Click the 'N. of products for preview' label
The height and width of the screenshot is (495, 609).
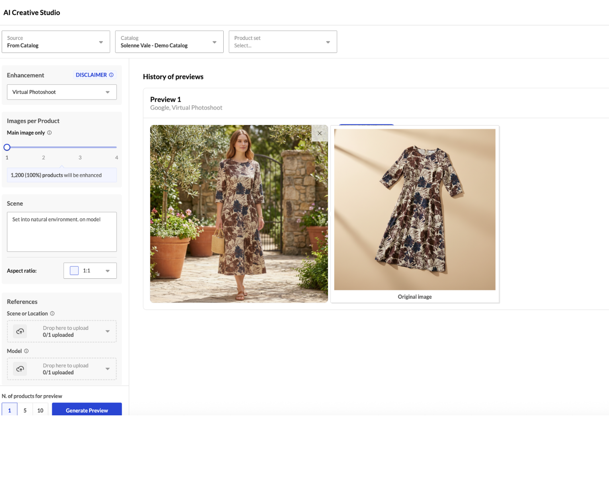32,396
